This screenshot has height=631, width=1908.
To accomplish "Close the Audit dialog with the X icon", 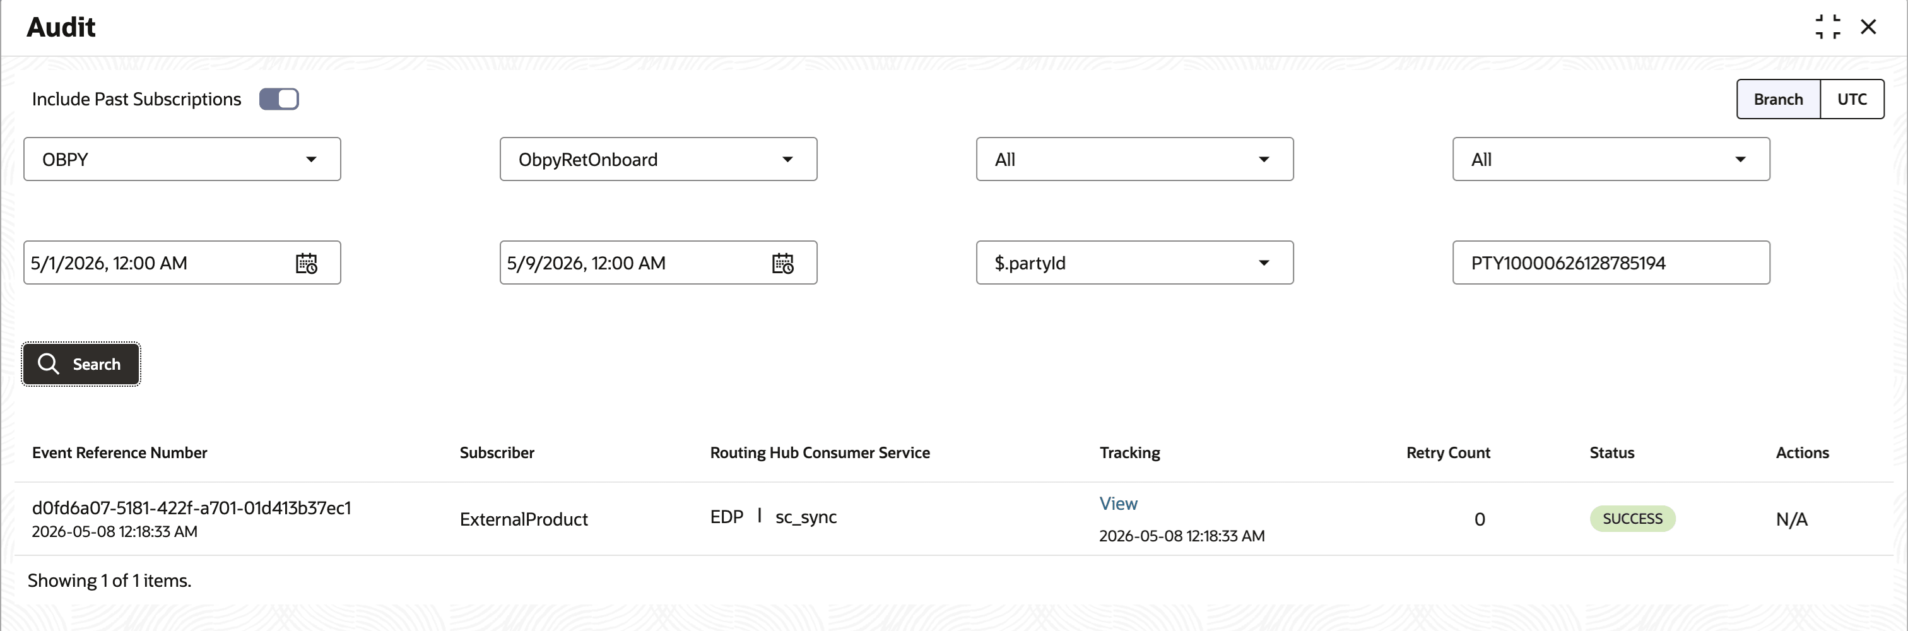I will click(x=1868, y=27).
